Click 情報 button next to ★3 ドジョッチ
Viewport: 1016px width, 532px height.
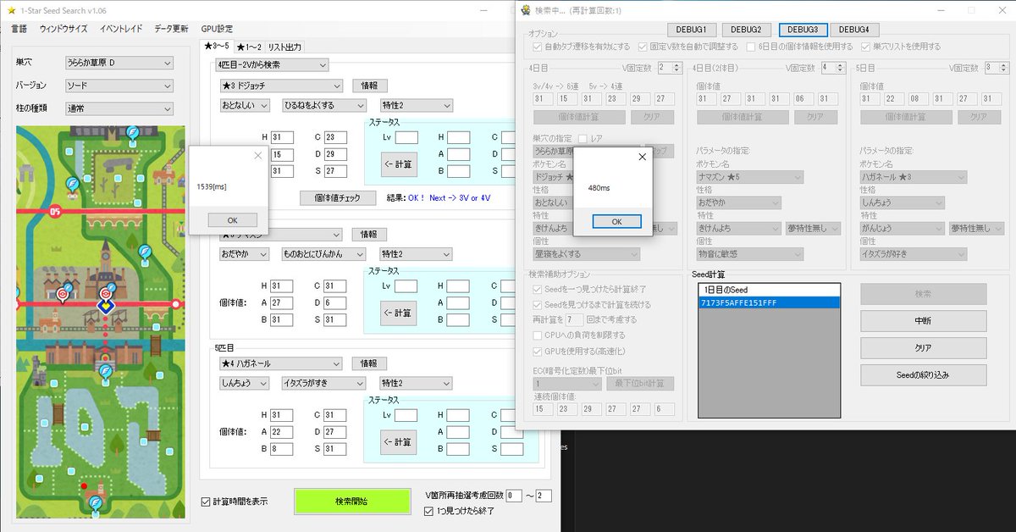[x=370, y=86]
